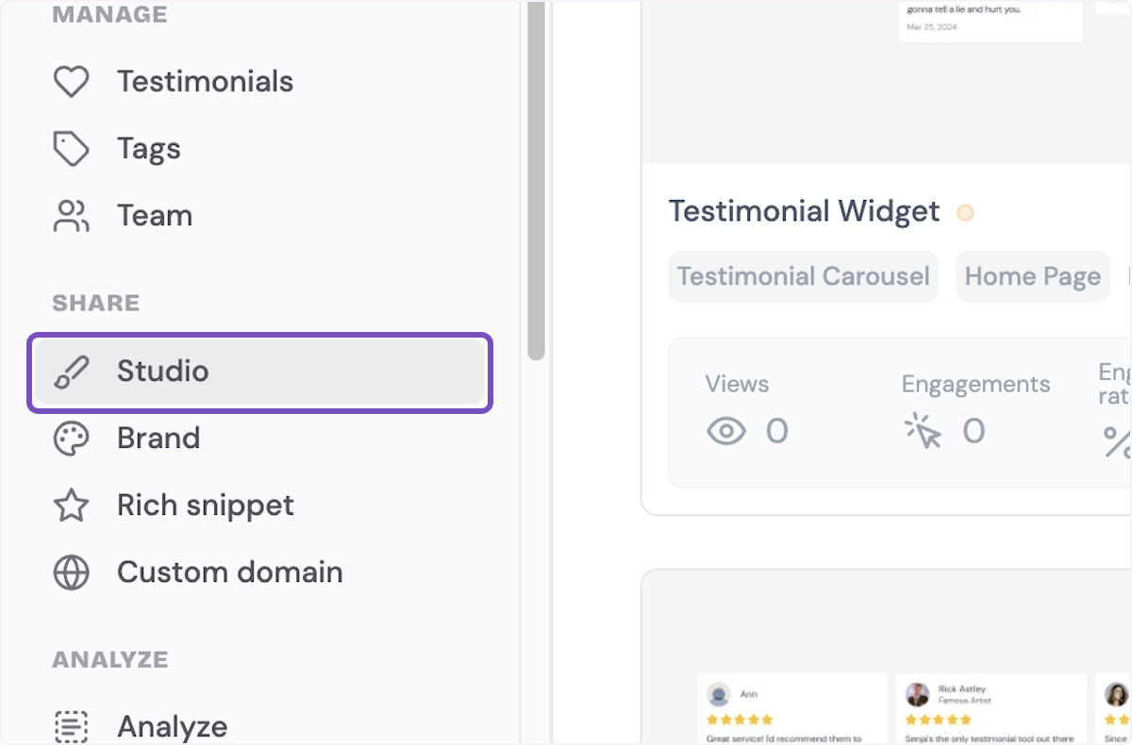Viewport: 1132px width, 745px height.
Task: Click the Analyze icon in the sidebar
Action: click(71, 726)
